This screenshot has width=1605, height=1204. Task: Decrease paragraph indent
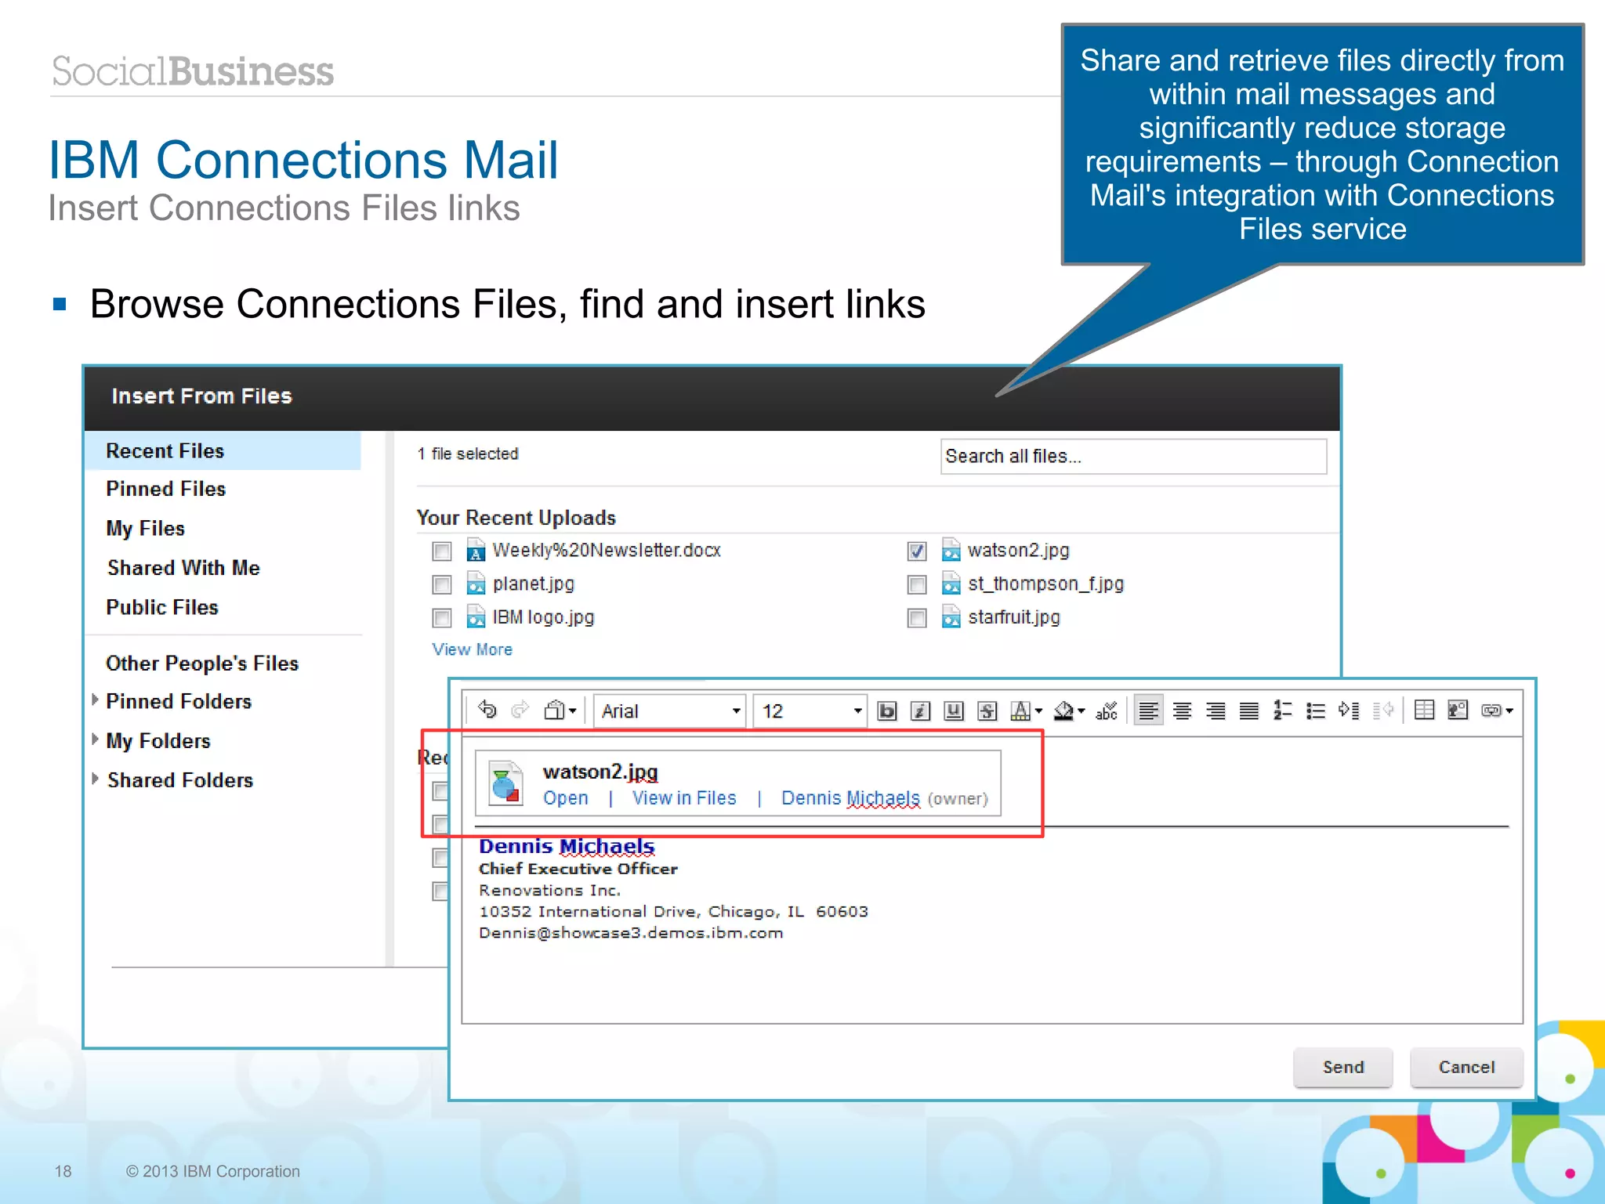pos(1383,710)
